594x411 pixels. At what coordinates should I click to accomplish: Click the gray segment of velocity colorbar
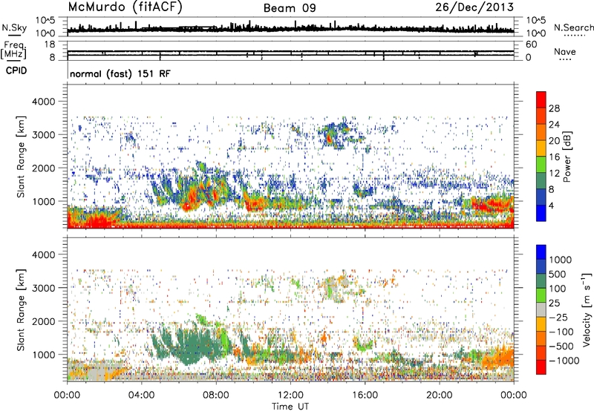[541, 309]
